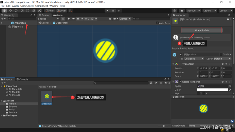
Task: Select the Hand tool in toolbar
Action: 4,11
